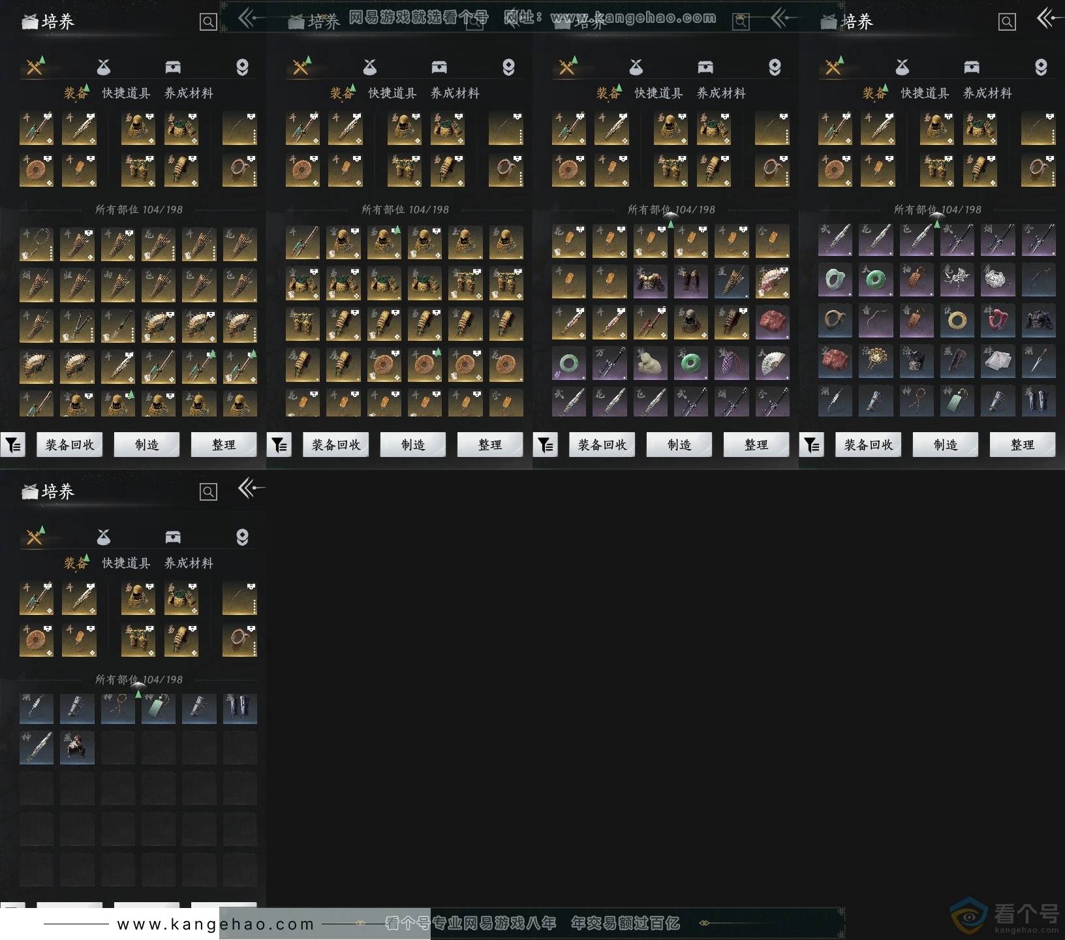Screen dimensions: 1065x940
Task: Select white folding fan item in third panel
Action: click(x=773, y=364)
